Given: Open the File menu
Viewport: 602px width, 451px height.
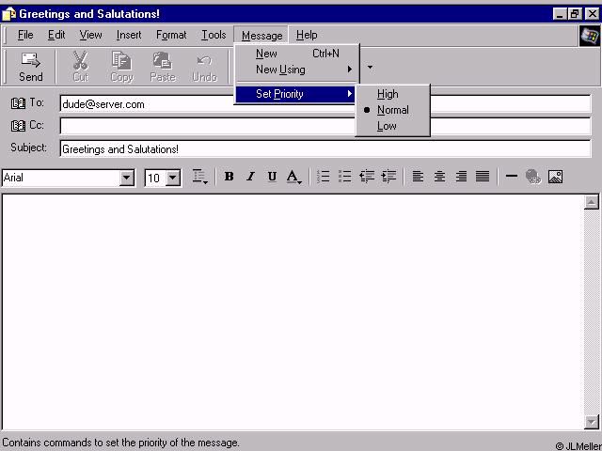Looking at the screenshot, I should pos(25,35).
